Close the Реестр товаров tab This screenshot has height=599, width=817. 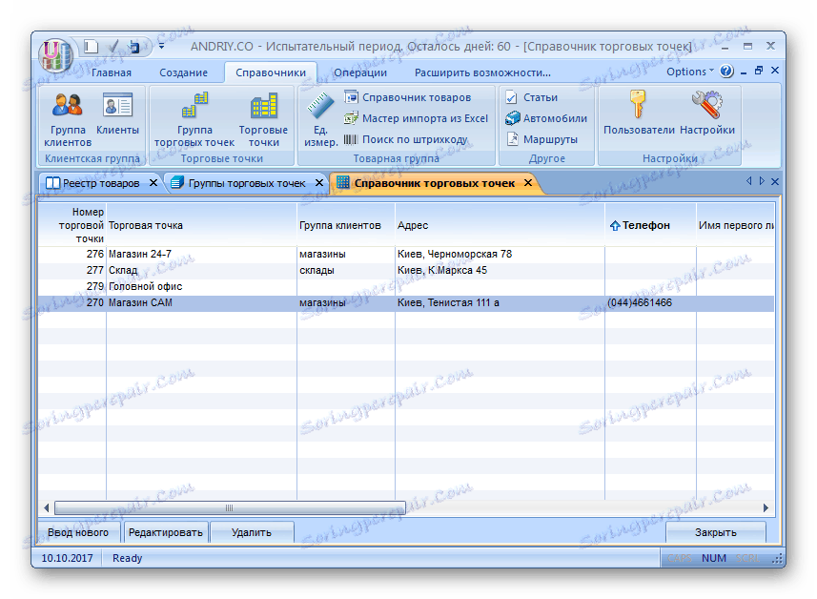click(x=153, y=183)
